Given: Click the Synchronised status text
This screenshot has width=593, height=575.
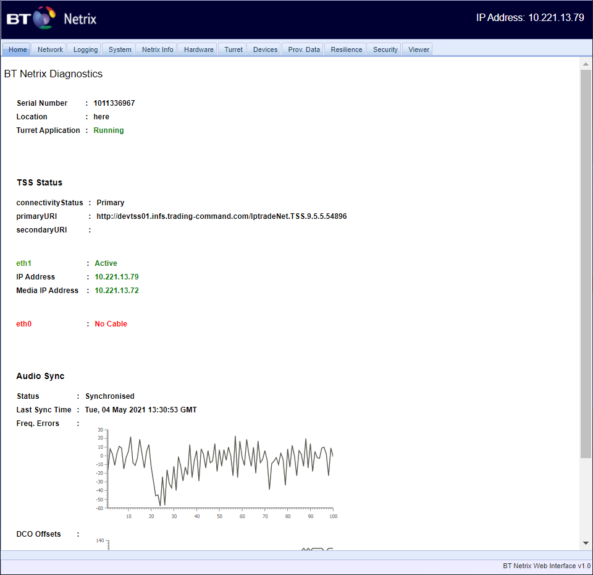Looking at the screenshot, I should click(110, 396).
